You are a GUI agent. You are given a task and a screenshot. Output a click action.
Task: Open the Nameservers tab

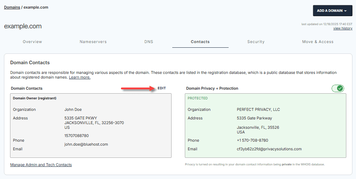pos(93,42)
